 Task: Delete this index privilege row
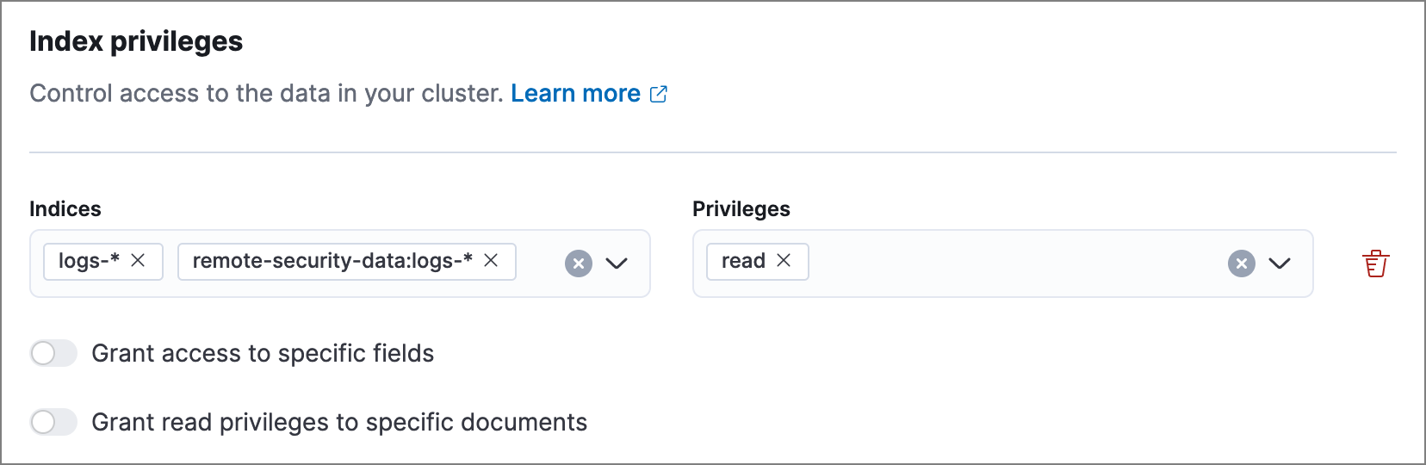(x=1375, y=263)
